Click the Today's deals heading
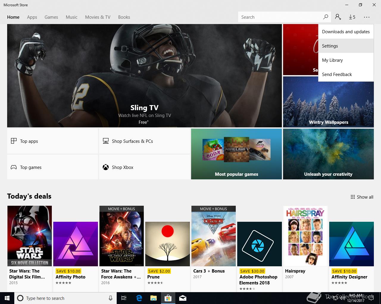This screenshot has width=381, height=304. pos(29,196)
